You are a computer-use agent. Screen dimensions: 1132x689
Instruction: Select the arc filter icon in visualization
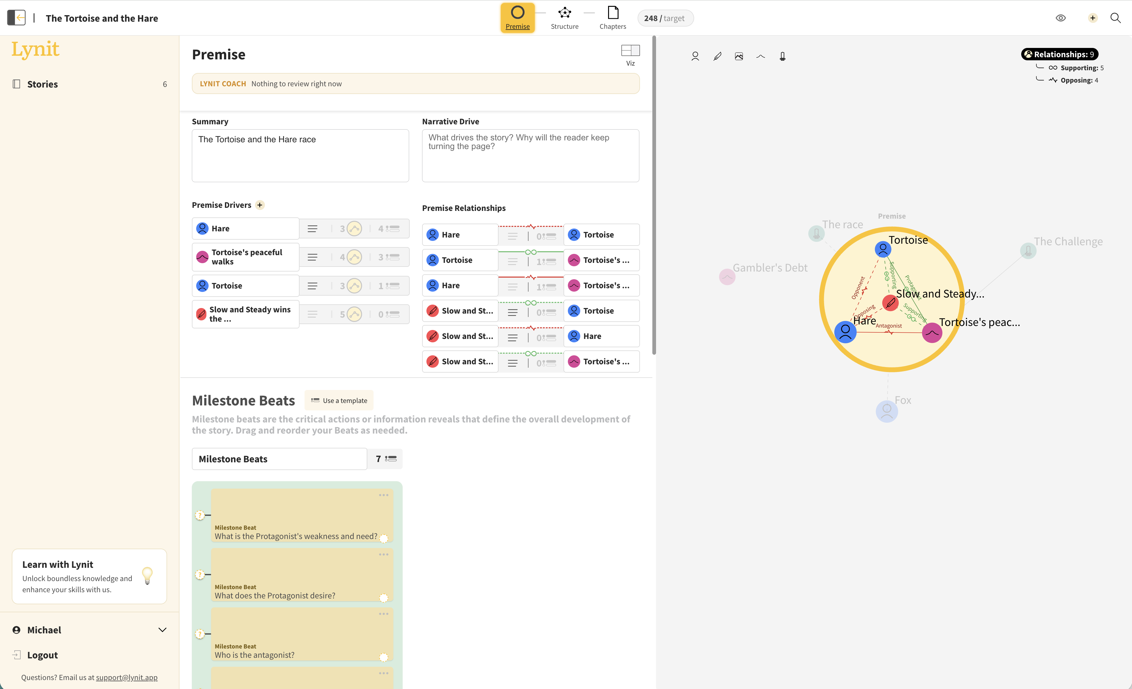(761, 57)
